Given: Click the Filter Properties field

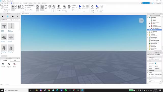Looking at the screenshot, I should pos(155,55).
